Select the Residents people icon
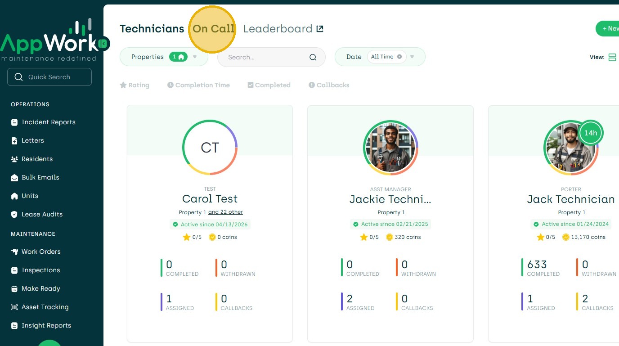619x346 pixels. 14,159
